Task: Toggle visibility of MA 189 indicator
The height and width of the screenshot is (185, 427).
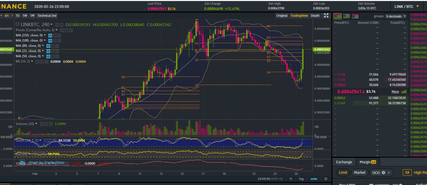Action: tap(50, 41)
